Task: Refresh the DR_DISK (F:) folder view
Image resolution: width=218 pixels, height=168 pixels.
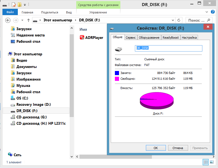Action: 179,20
